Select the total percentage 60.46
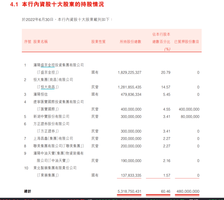The height and width of the screenshot is (200, 224). point(165,191)
